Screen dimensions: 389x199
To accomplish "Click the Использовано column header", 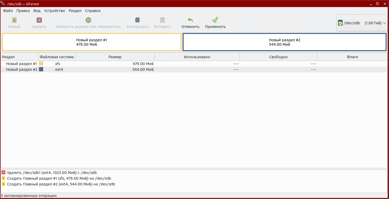I will click(197, 57).
